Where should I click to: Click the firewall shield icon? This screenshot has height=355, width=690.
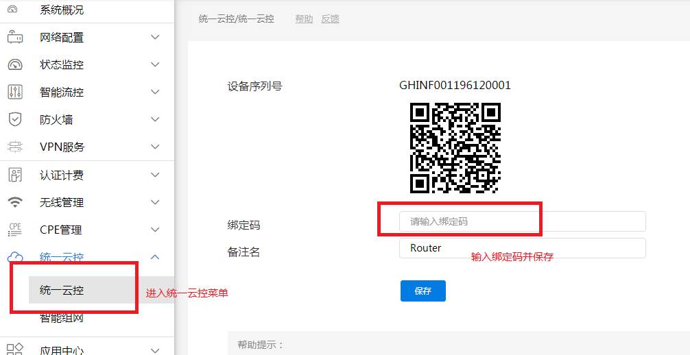15,119
